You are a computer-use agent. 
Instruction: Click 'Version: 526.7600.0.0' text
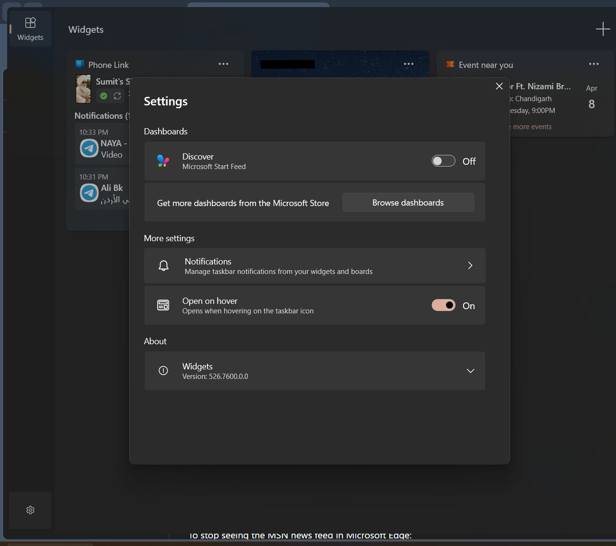(215, 377)
